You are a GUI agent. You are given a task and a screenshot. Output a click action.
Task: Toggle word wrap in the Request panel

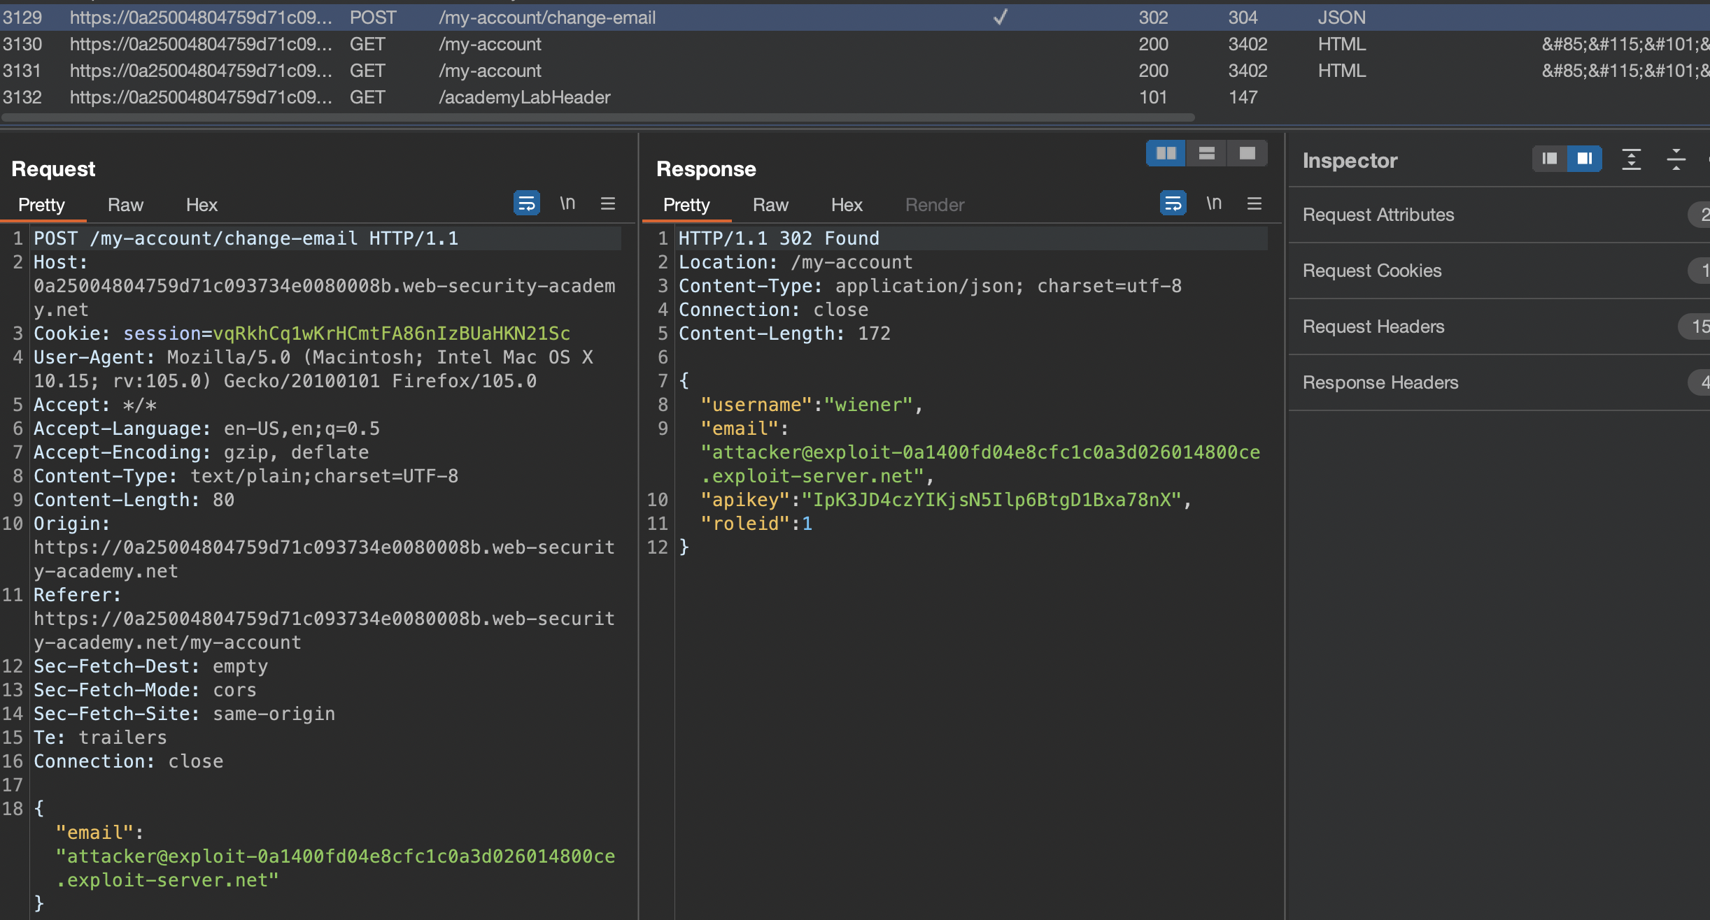526,203
